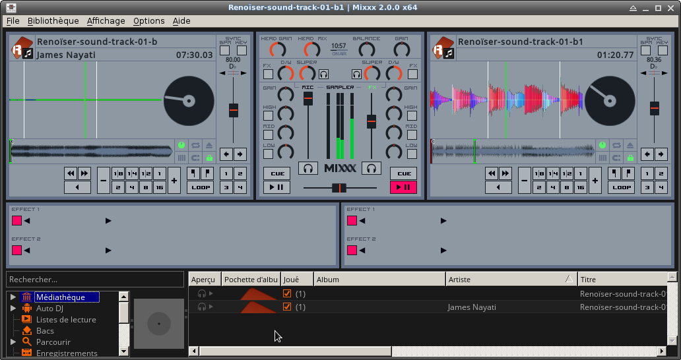Toggle repeat on the right deck
Viewport: 681px width, 360px height.
(x=616, y=145)
